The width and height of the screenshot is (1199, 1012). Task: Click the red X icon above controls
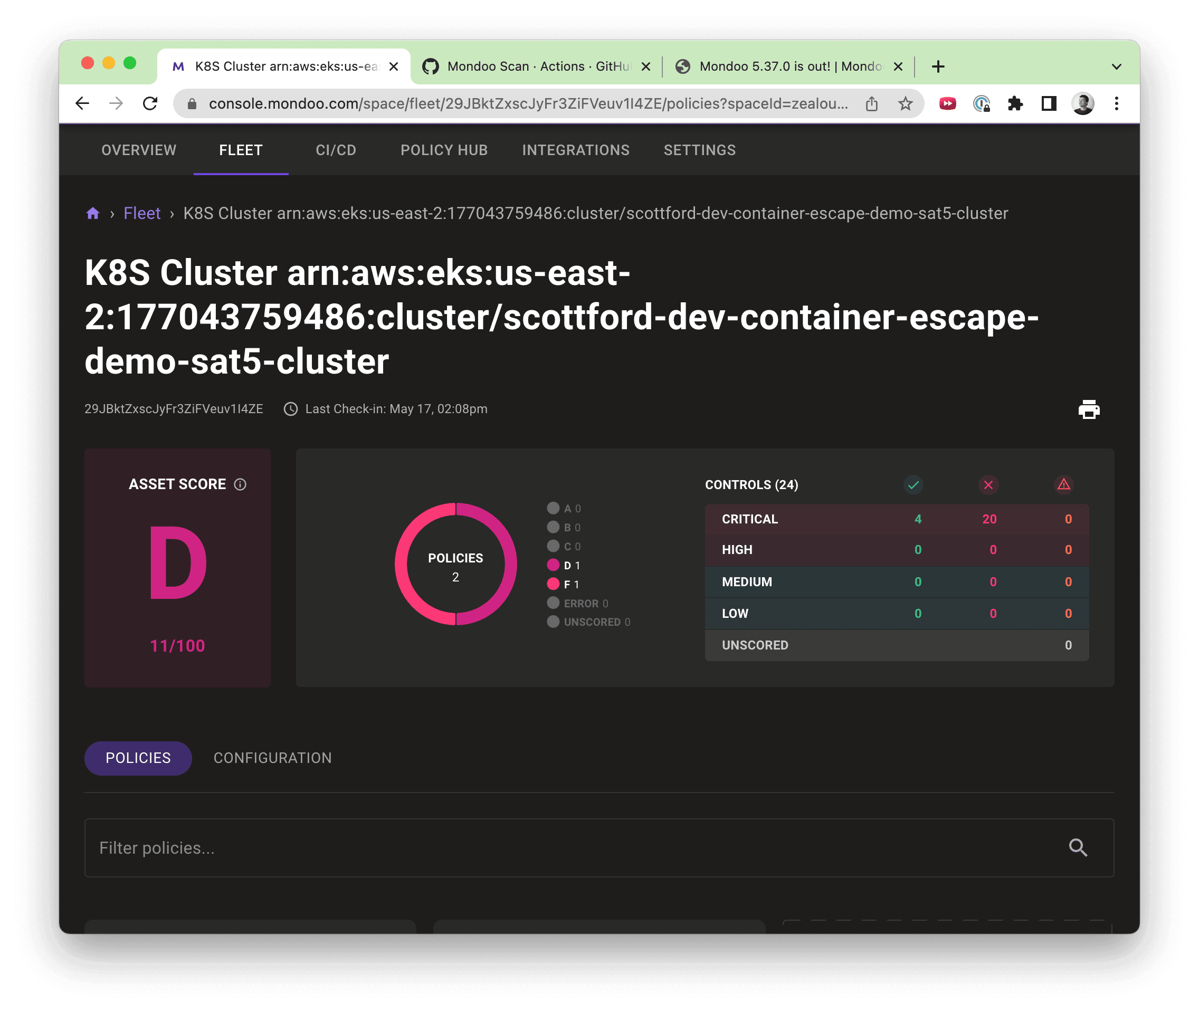click(x=988, y=485)
